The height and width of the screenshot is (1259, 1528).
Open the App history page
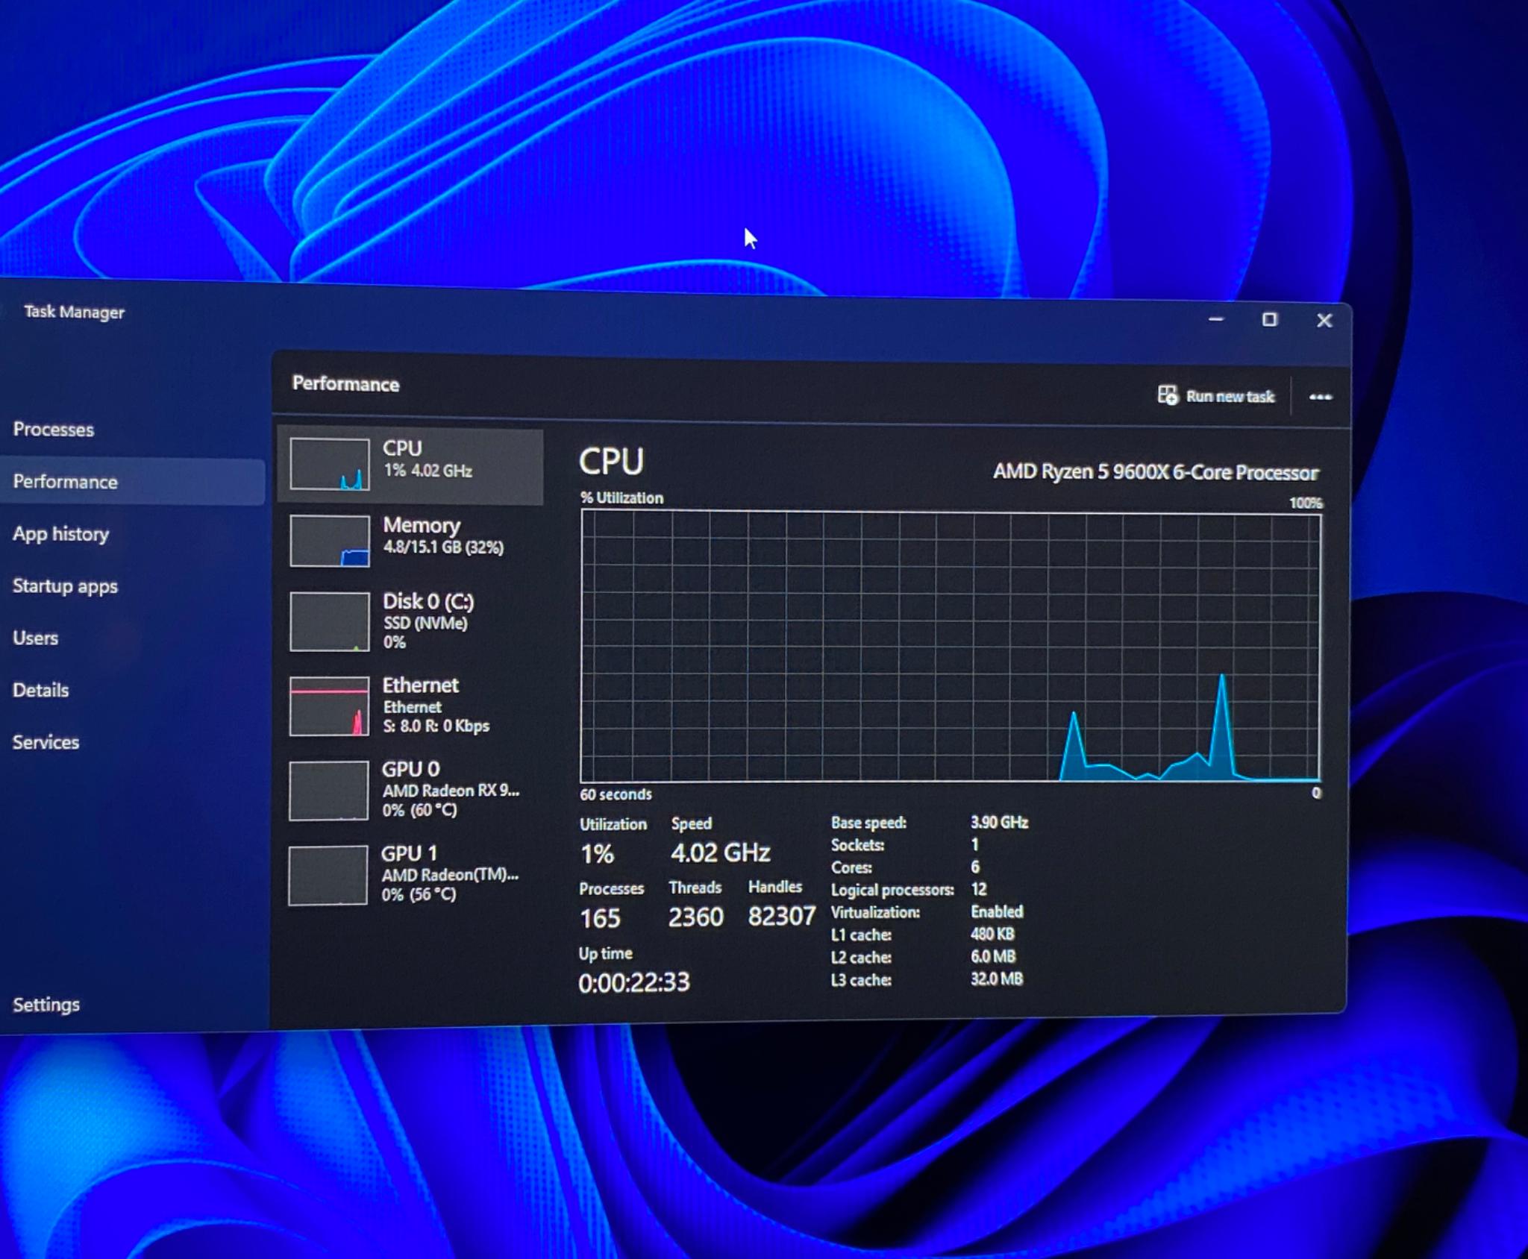(x=60, y=534)
